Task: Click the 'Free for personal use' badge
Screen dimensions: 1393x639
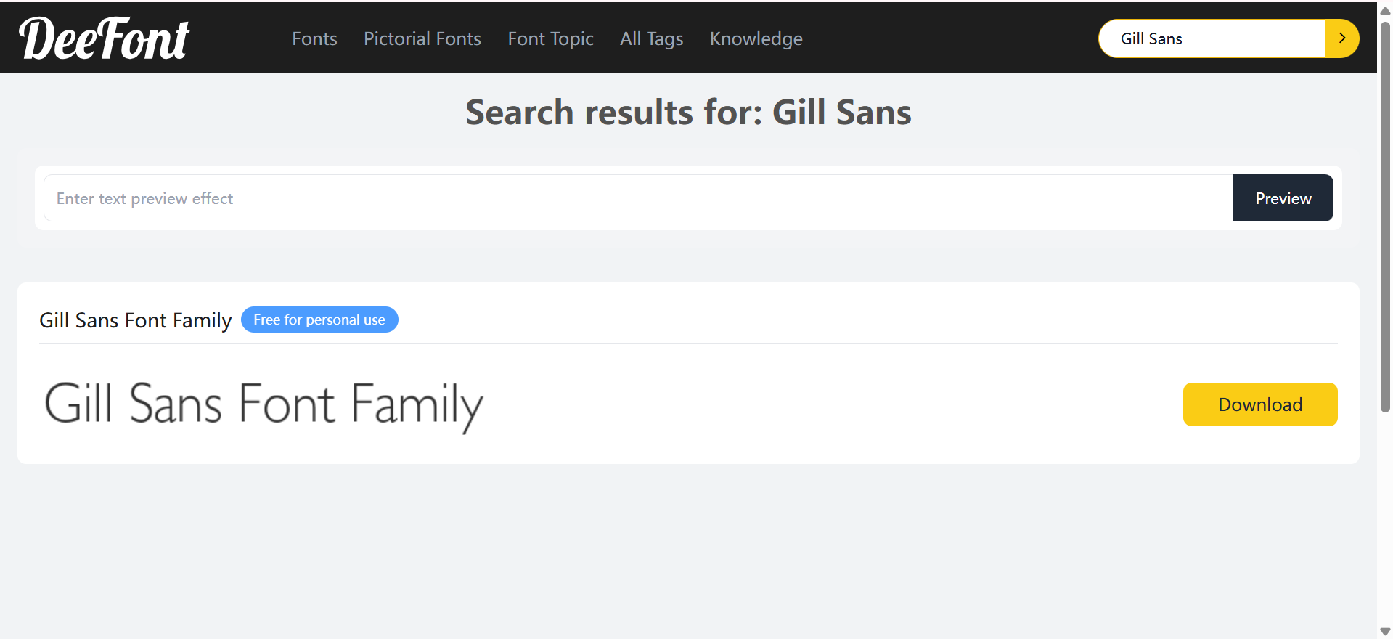Action: click(x=319, y=319)
